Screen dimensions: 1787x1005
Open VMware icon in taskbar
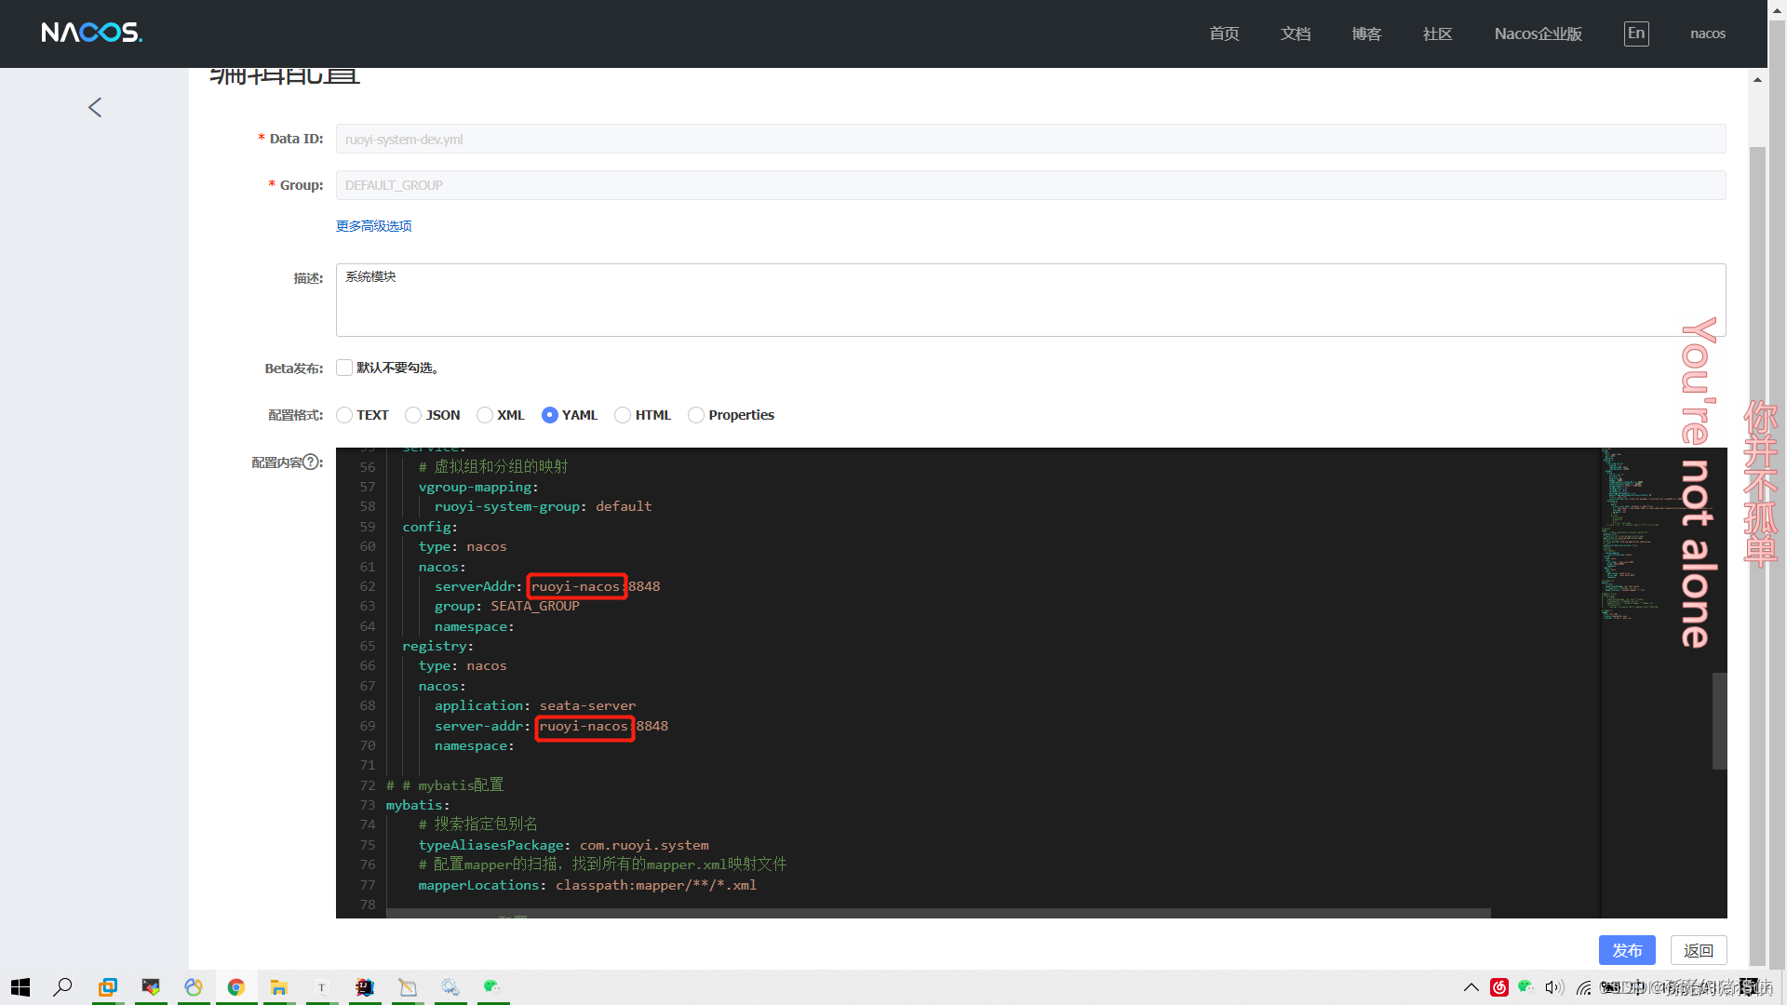coord(108,987)
